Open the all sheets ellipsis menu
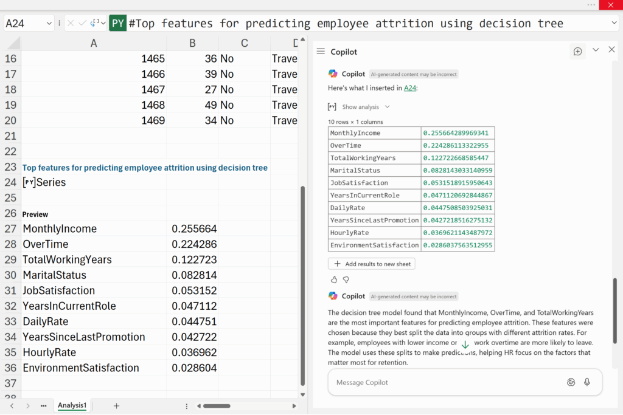This screenshot has height=415, width=623. (x=43, y=405)
